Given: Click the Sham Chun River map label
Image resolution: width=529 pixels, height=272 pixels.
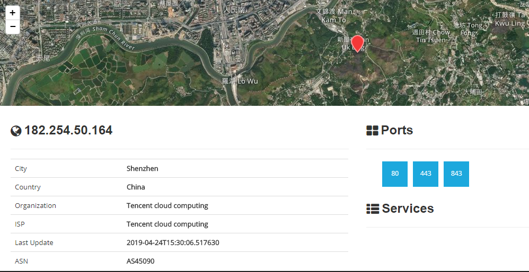Looking at the screenshot, I should [113, 38].
